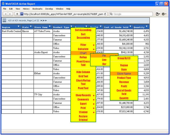Click the page number 1 link

click(x=33, y=21)
